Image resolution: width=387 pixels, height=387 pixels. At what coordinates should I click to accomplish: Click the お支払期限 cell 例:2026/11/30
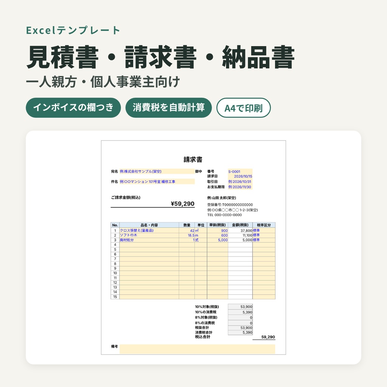point(240,187)
